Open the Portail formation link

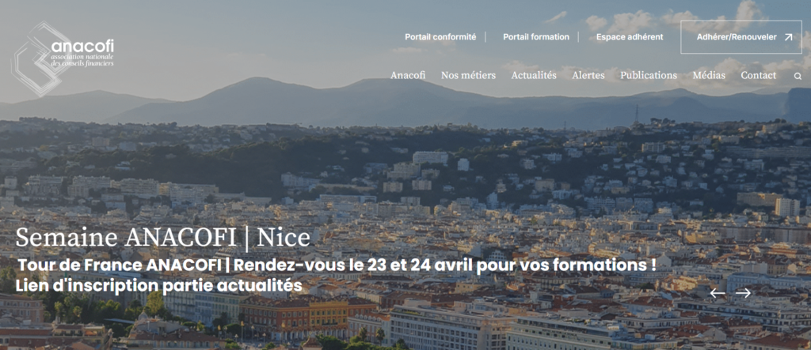[x=535, y=37]
